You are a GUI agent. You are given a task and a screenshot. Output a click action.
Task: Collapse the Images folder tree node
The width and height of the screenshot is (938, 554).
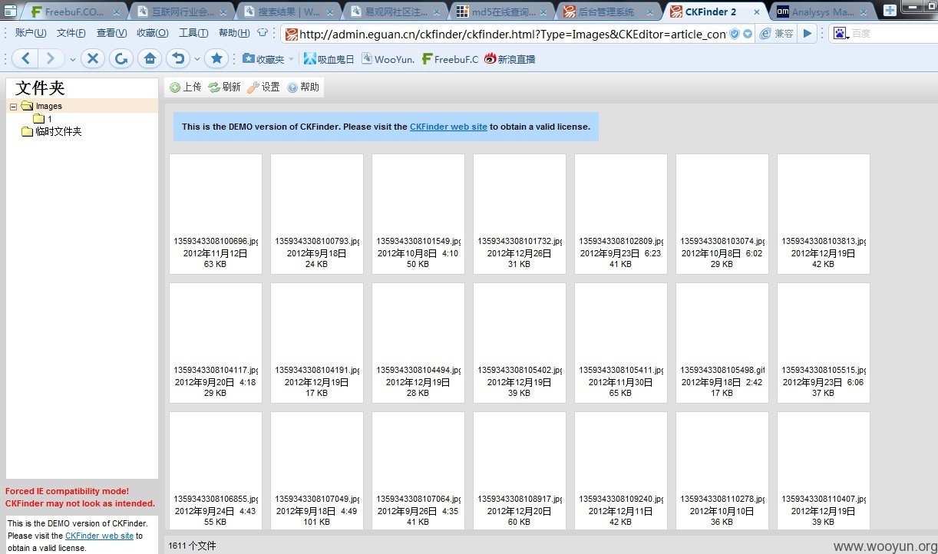(14, 107)
